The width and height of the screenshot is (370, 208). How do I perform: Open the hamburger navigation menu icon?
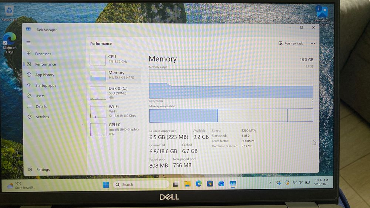click(x=28, y=43)
